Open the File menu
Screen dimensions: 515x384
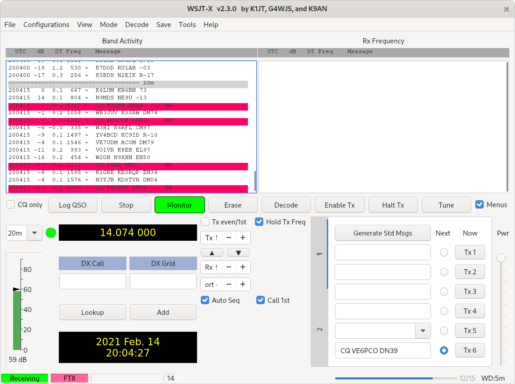pyautogui.click(x=10, y=25)
